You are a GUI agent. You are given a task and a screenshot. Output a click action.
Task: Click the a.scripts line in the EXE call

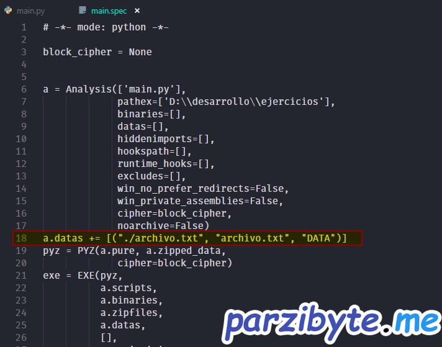point(129,288)
